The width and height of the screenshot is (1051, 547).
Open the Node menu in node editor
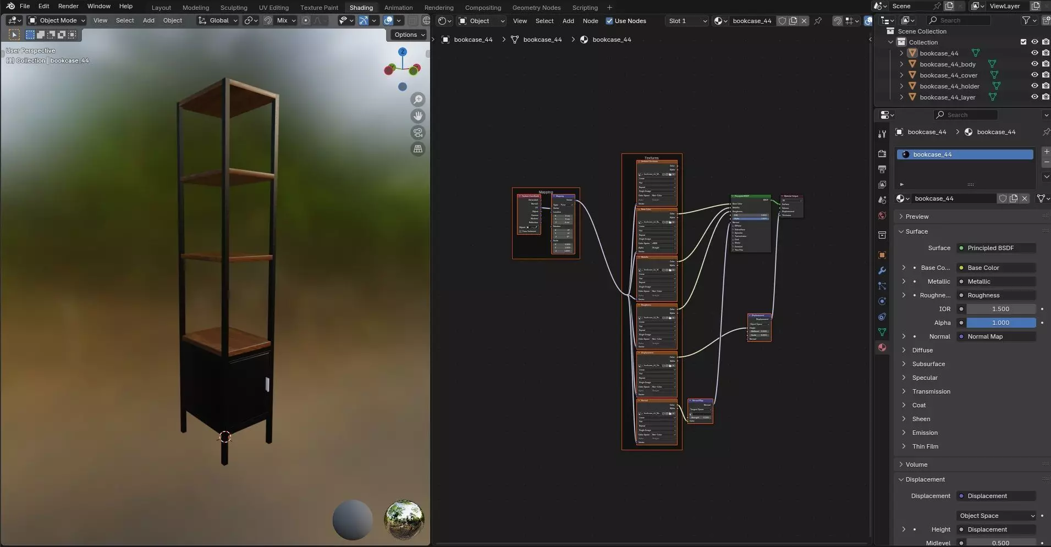(590, 21)
